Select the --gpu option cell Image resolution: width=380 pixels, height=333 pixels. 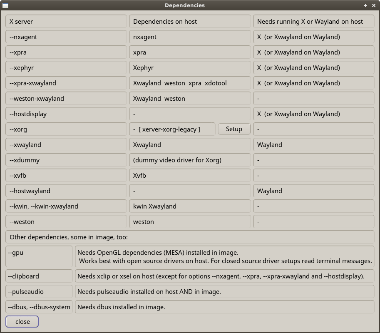coord(39,256)
